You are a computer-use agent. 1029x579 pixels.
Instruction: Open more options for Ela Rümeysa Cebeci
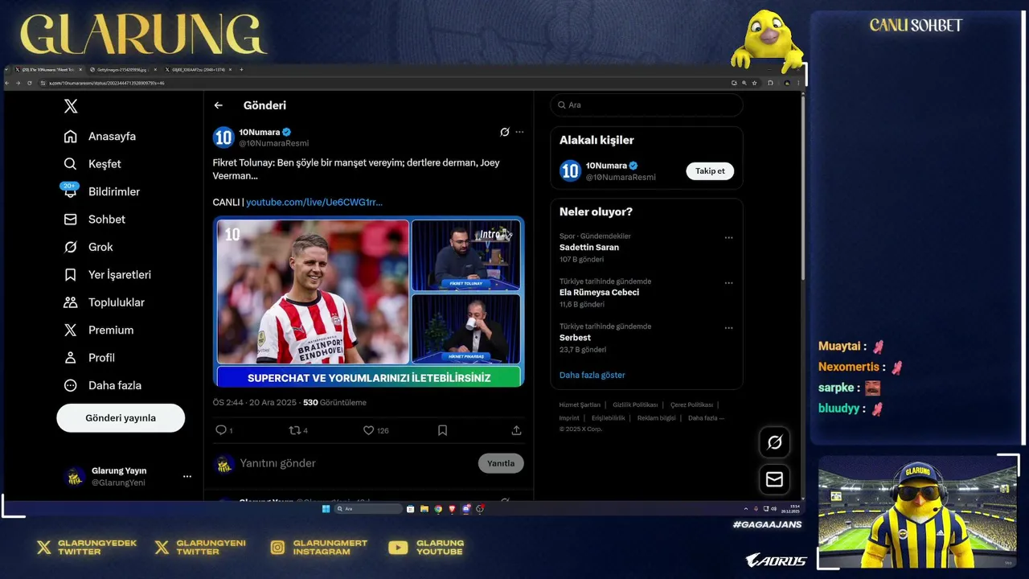pyautogui.click(x=728, y=283)
